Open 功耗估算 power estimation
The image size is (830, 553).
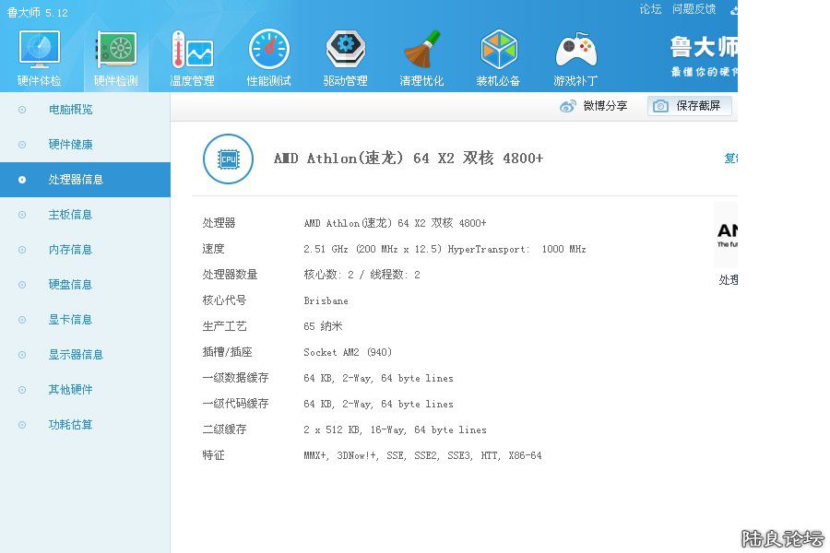point(70,425)
